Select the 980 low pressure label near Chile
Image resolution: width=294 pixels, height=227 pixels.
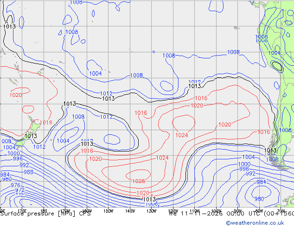pos(259,199)
